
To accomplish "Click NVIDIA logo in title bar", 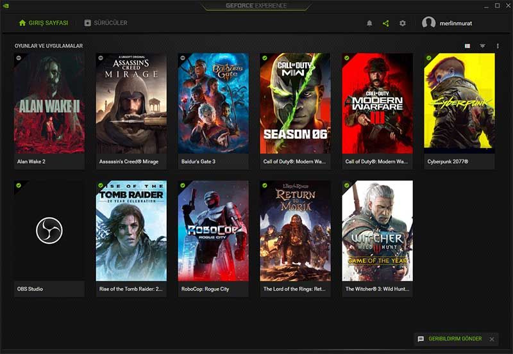I will [x=6, y=6].
